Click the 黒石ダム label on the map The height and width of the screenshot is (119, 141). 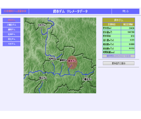tap(43, 78)
